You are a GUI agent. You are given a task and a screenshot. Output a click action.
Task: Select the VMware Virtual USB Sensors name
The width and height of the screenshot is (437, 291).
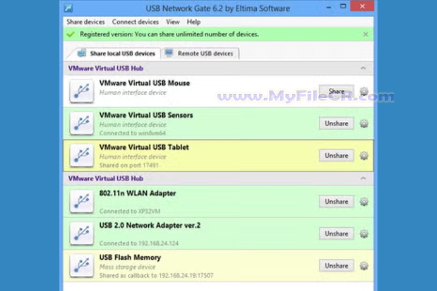tap(146, 115)
